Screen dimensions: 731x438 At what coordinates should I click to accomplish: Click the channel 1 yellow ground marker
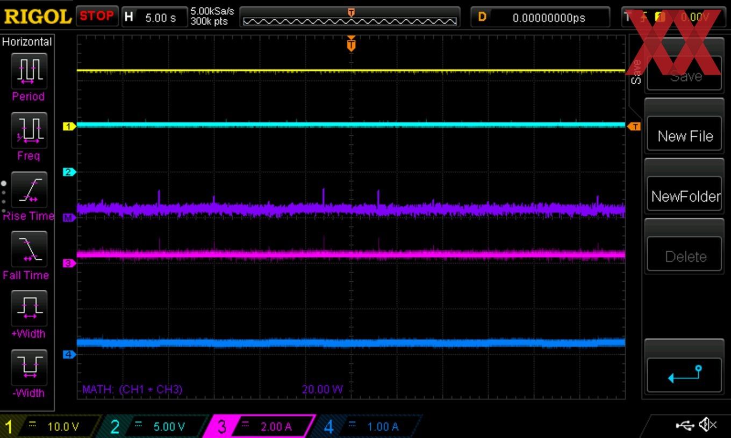[69, 127]
